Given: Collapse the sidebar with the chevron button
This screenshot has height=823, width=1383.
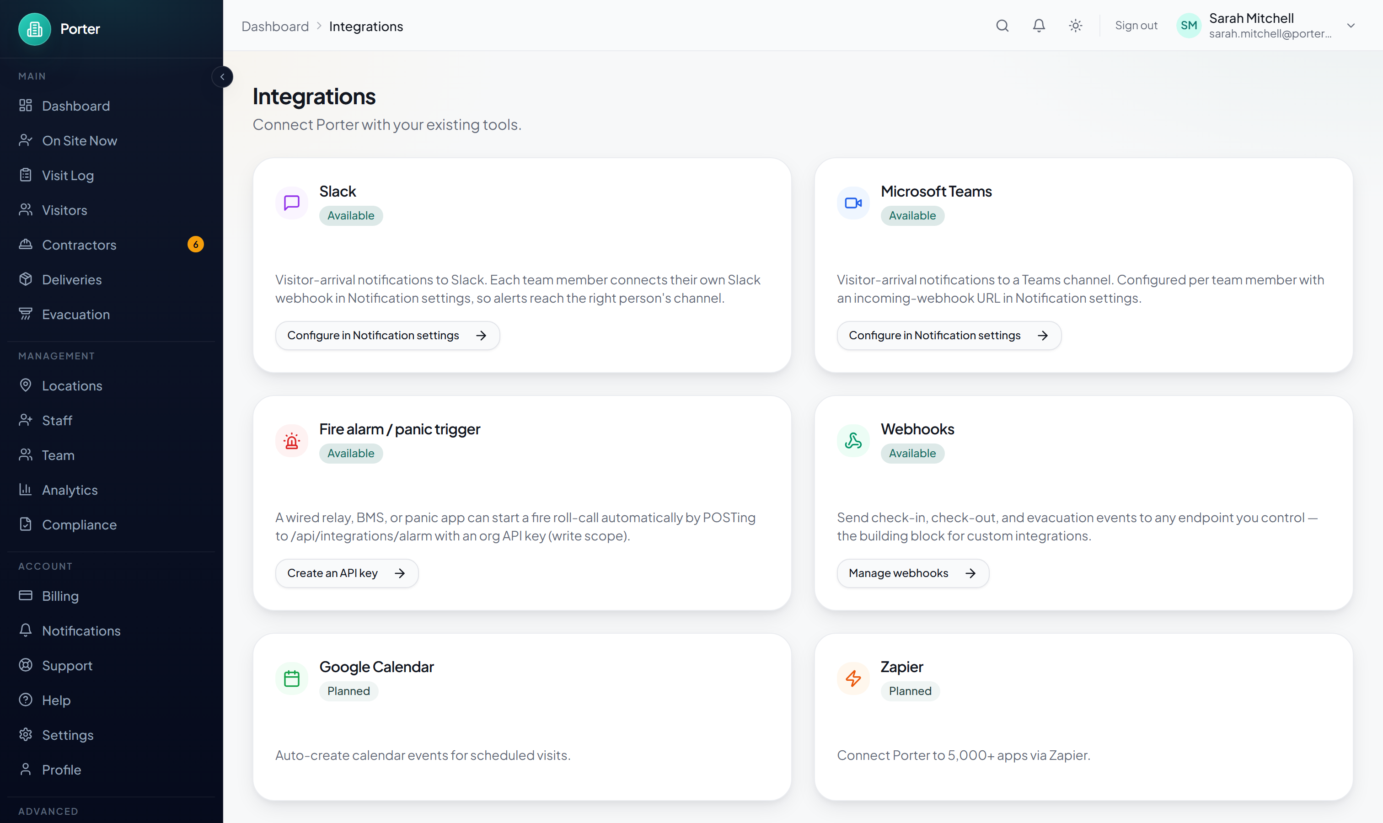Looking at the screenshot, I should tap(222, 76).
